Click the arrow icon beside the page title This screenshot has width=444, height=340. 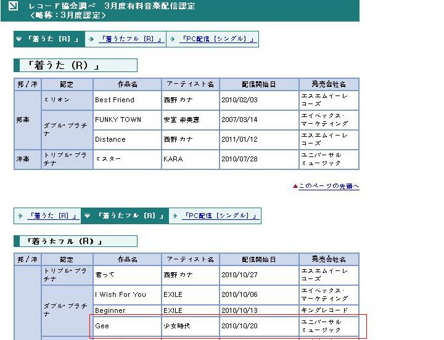coord(13,7)
